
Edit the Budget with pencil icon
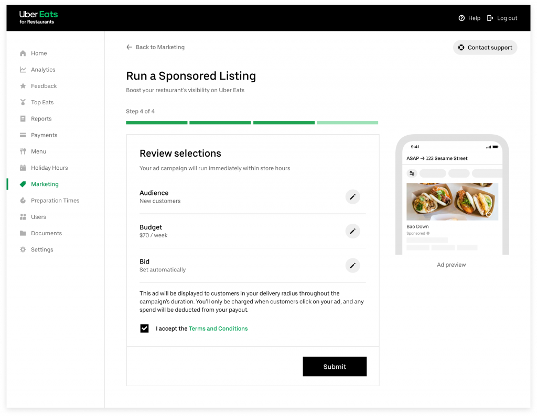[352, 231]
